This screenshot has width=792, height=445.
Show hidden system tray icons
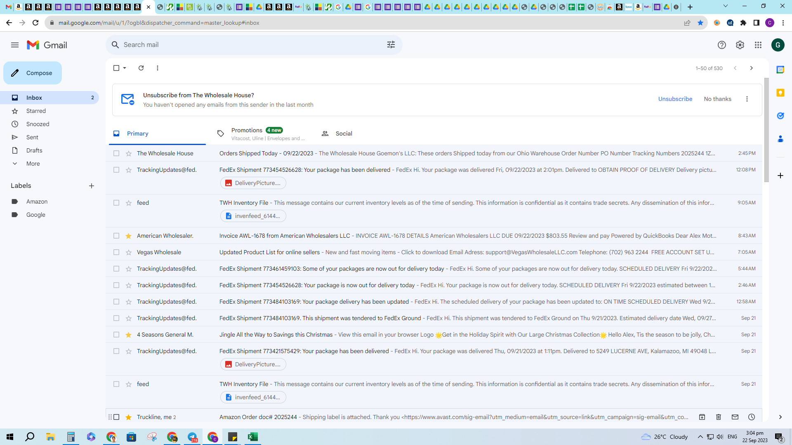[700, 437]
